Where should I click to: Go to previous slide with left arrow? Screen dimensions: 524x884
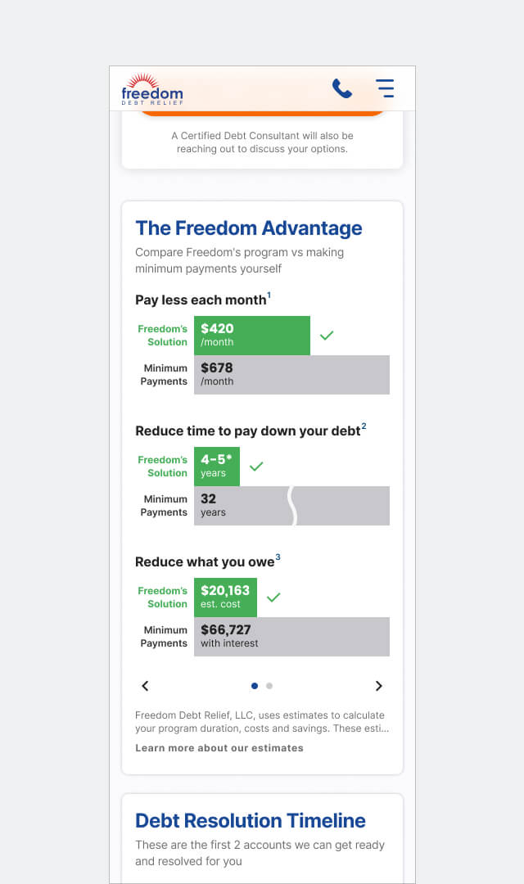[x=145, y=686]
